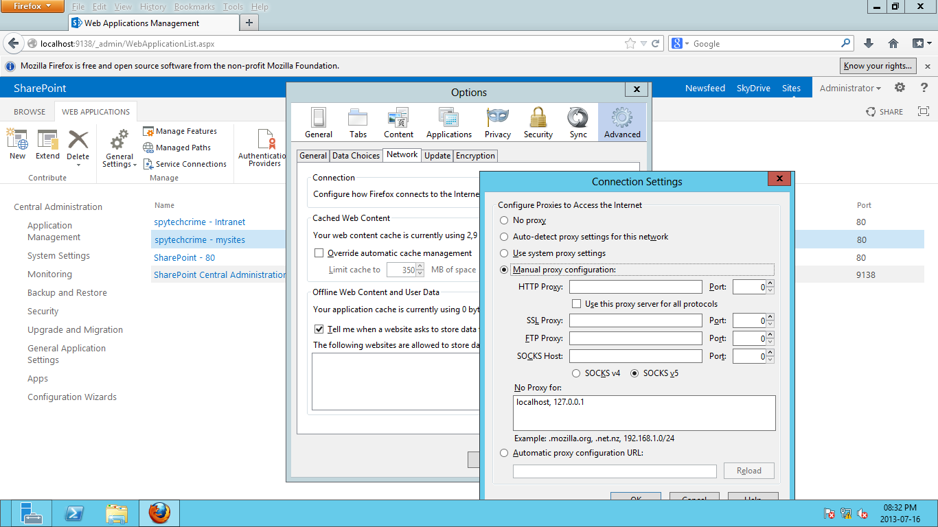Open the spytechcrime - Intranet web application
Image resolution: width=938 pixels, height=527 pixels.
pyautogui.click(x=200, y=222)
